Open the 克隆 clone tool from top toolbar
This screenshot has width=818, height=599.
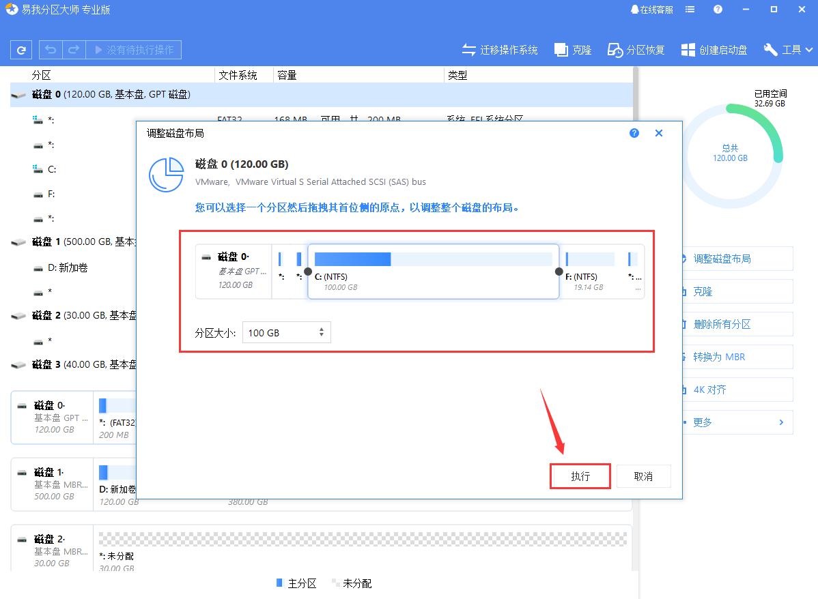572,49
